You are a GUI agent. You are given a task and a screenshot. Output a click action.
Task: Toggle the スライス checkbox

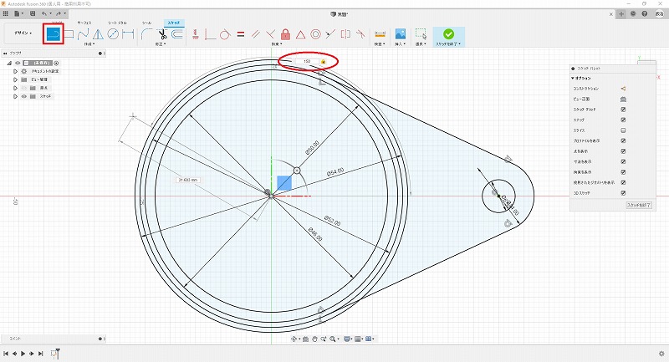click(623, 130)
